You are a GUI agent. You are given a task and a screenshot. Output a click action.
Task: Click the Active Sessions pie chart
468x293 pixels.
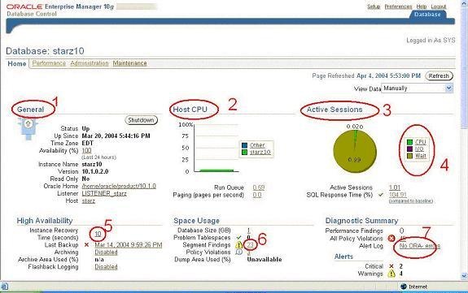(x=355, y=151)
